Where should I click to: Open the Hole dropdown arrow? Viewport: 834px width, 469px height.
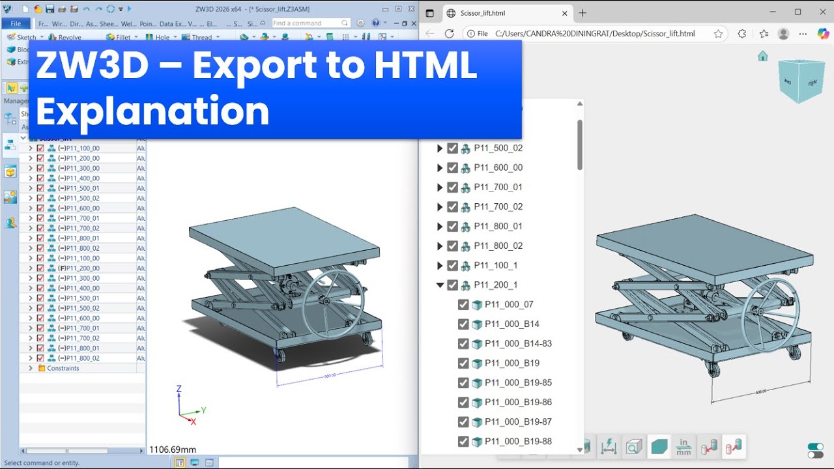(x=176, y=37)
